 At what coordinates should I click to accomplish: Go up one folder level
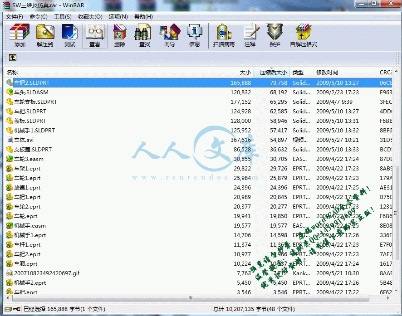coord(13,58)
